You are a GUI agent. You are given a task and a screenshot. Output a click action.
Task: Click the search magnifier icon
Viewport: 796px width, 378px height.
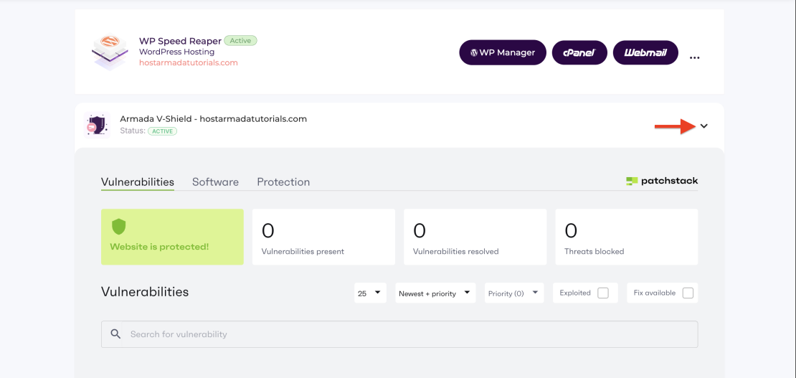point(116,334)
